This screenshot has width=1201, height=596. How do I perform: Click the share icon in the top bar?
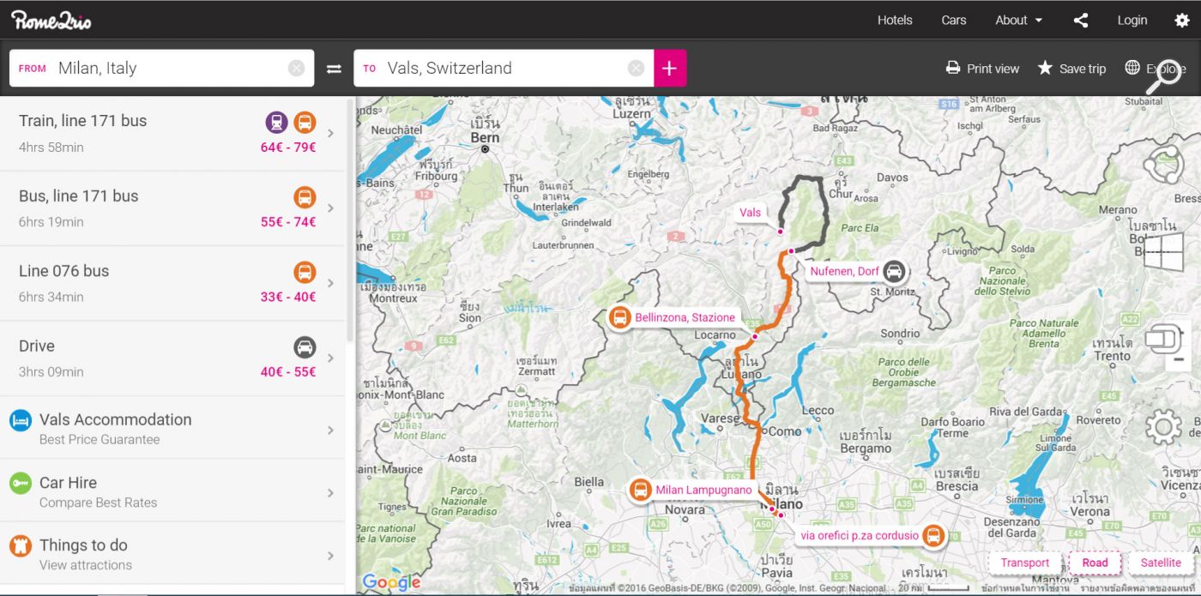[1081, 21]
